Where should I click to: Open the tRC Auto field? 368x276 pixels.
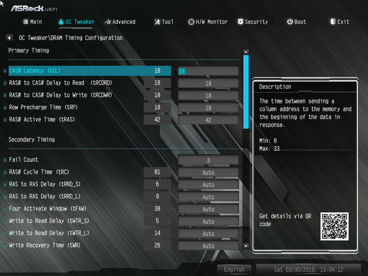coord(208,173)
